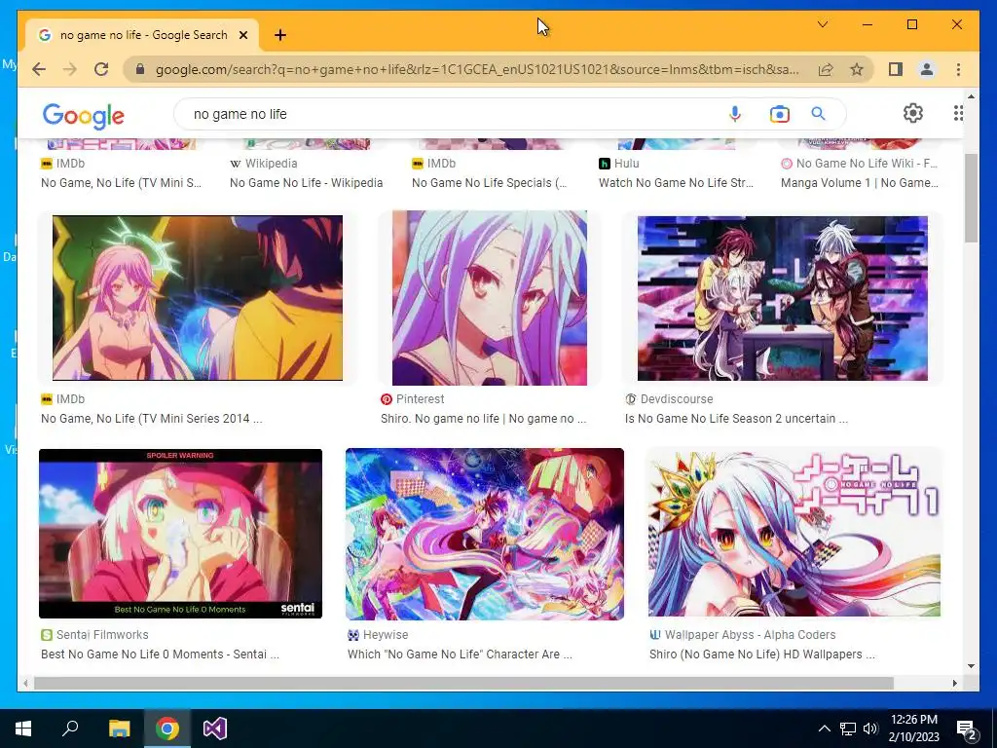Click the horizontal scrollbar thumb
This screenshot has width=997, height=748.
463,683
